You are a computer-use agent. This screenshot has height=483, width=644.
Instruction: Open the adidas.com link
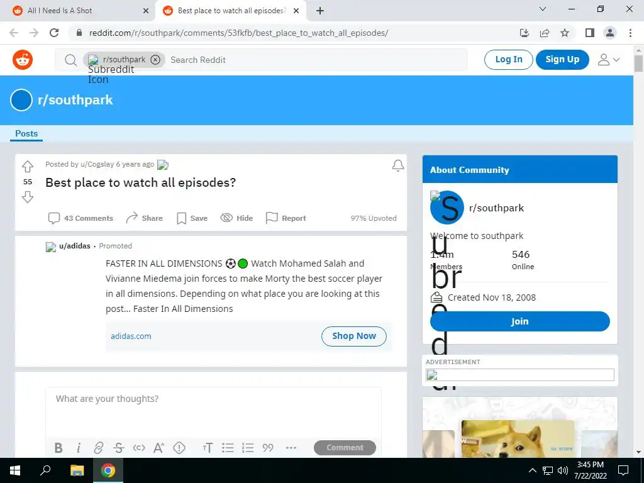[x=131, y=336]
